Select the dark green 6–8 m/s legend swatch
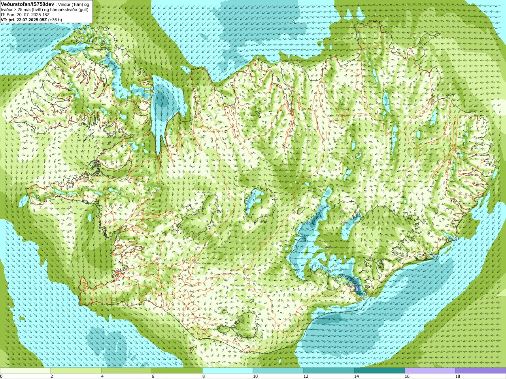 click(177, 371)
